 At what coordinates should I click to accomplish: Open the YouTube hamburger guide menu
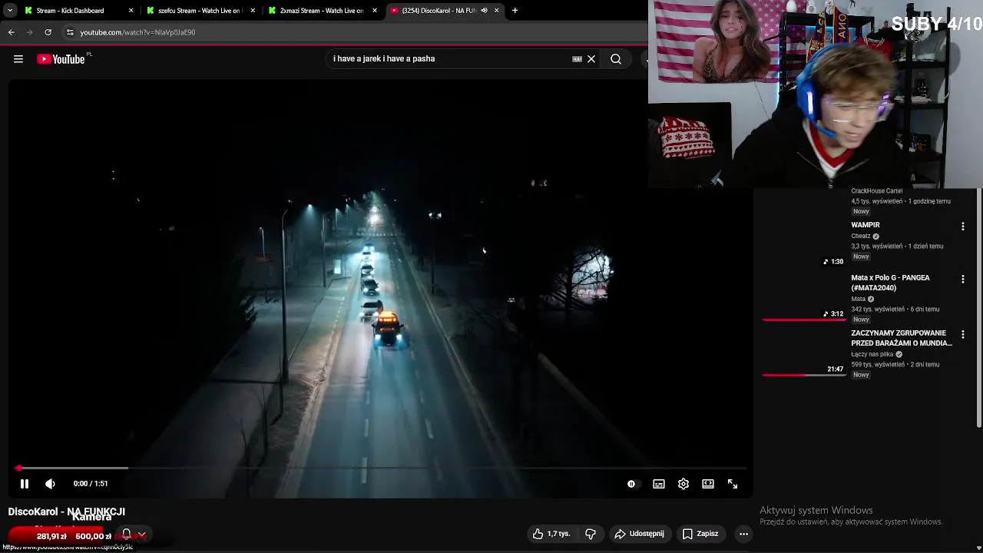tap(18, 59)
